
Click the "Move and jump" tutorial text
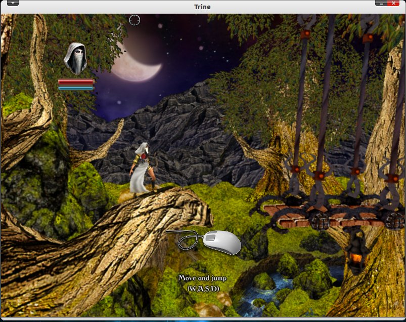pos(202,278)
